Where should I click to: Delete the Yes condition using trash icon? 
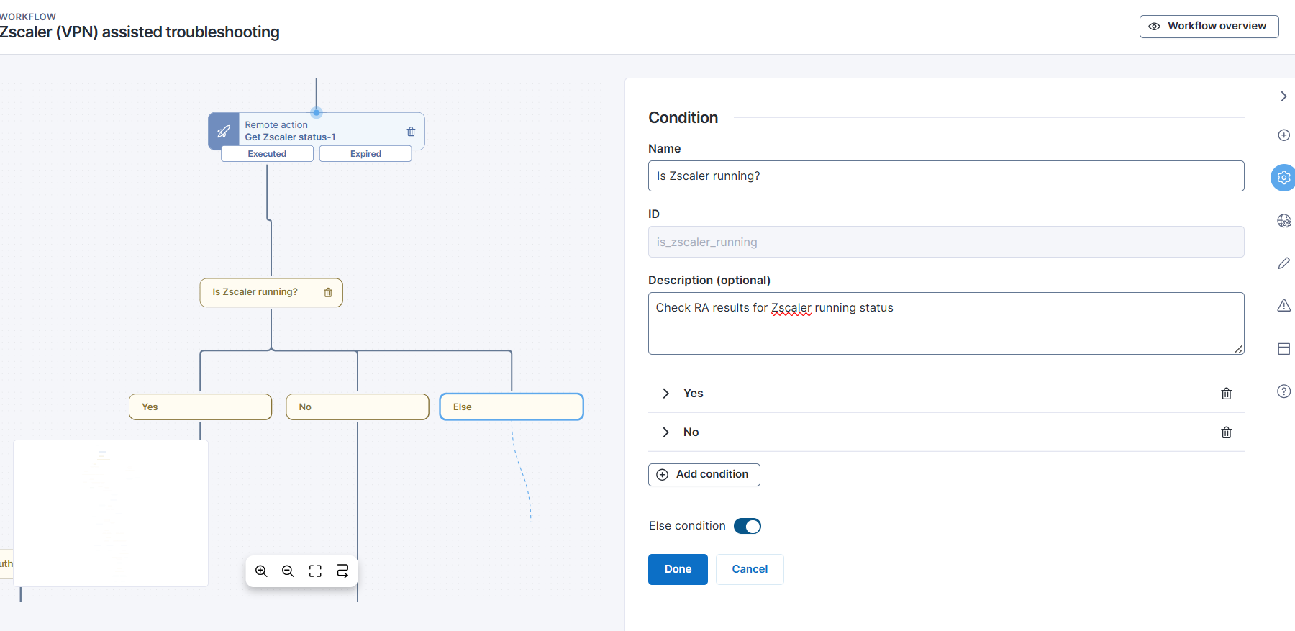pos(1226,394)
